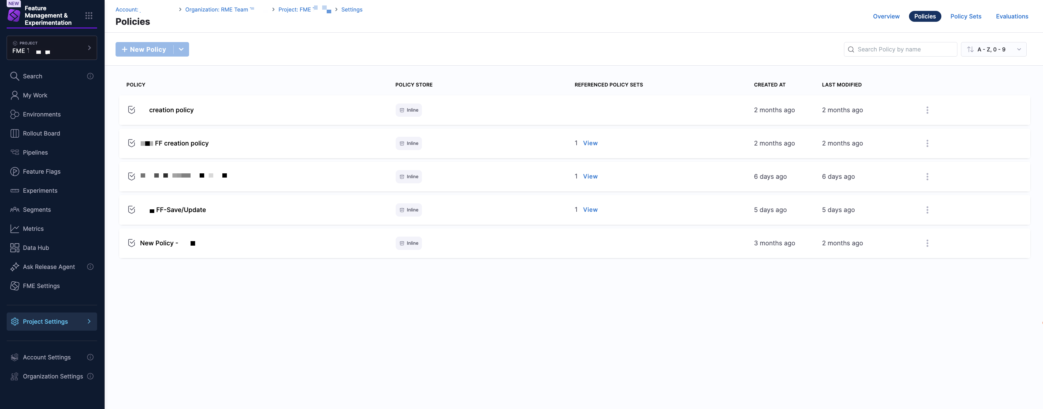Click info icon next to Account Settings
The height and width of the screenshot is (409, 1043).
click(x=90, y=357)
